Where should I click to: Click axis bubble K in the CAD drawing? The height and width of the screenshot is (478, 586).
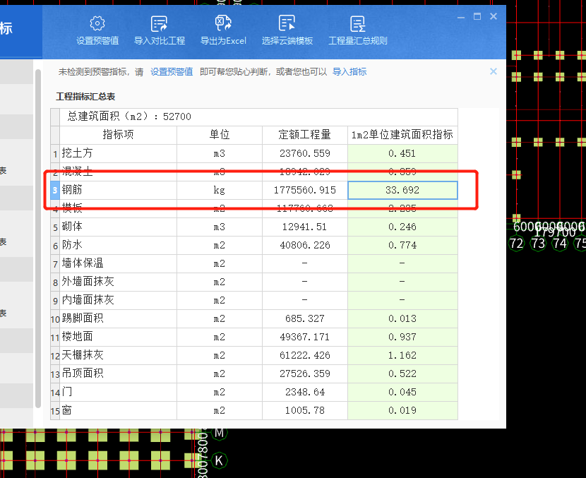click(220, 460)
